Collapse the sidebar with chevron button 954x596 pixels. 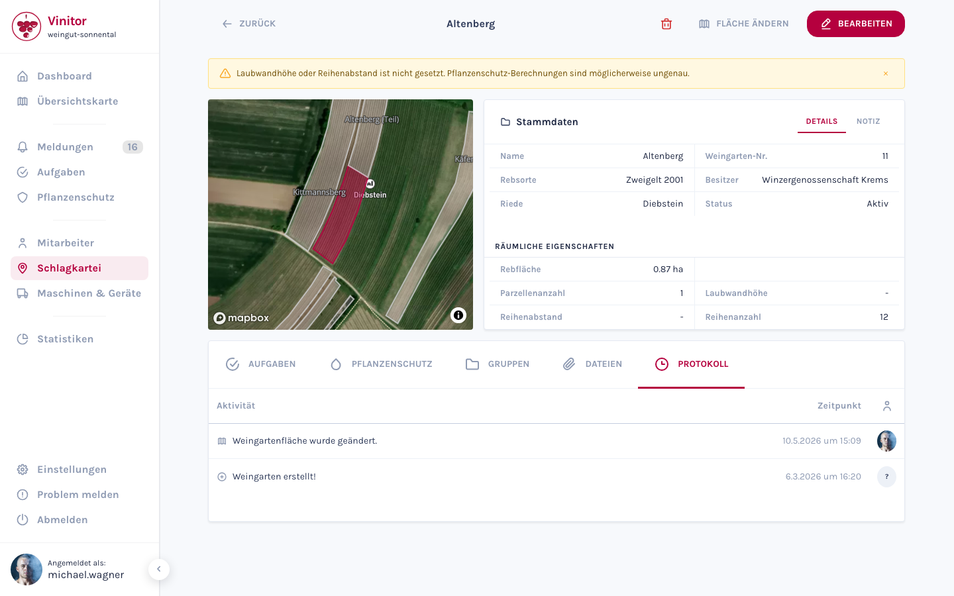coord(159,570)
